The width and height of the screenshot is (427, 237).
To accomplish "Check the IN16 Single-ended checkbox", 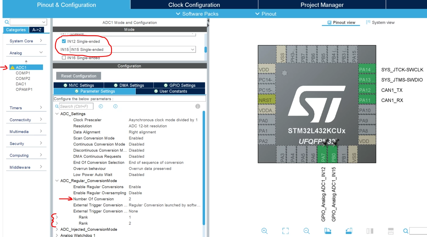I will (x=64, y=58).
